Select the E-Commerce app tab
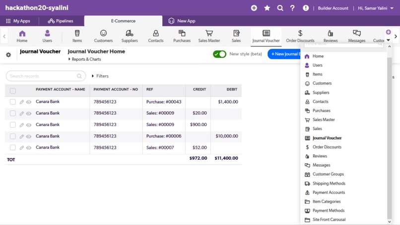 click(123, 21)
